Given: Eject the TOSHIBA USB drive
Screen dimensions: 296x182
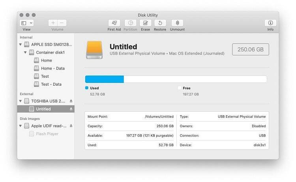Looking at the screenshot, I should click(71, 101).
